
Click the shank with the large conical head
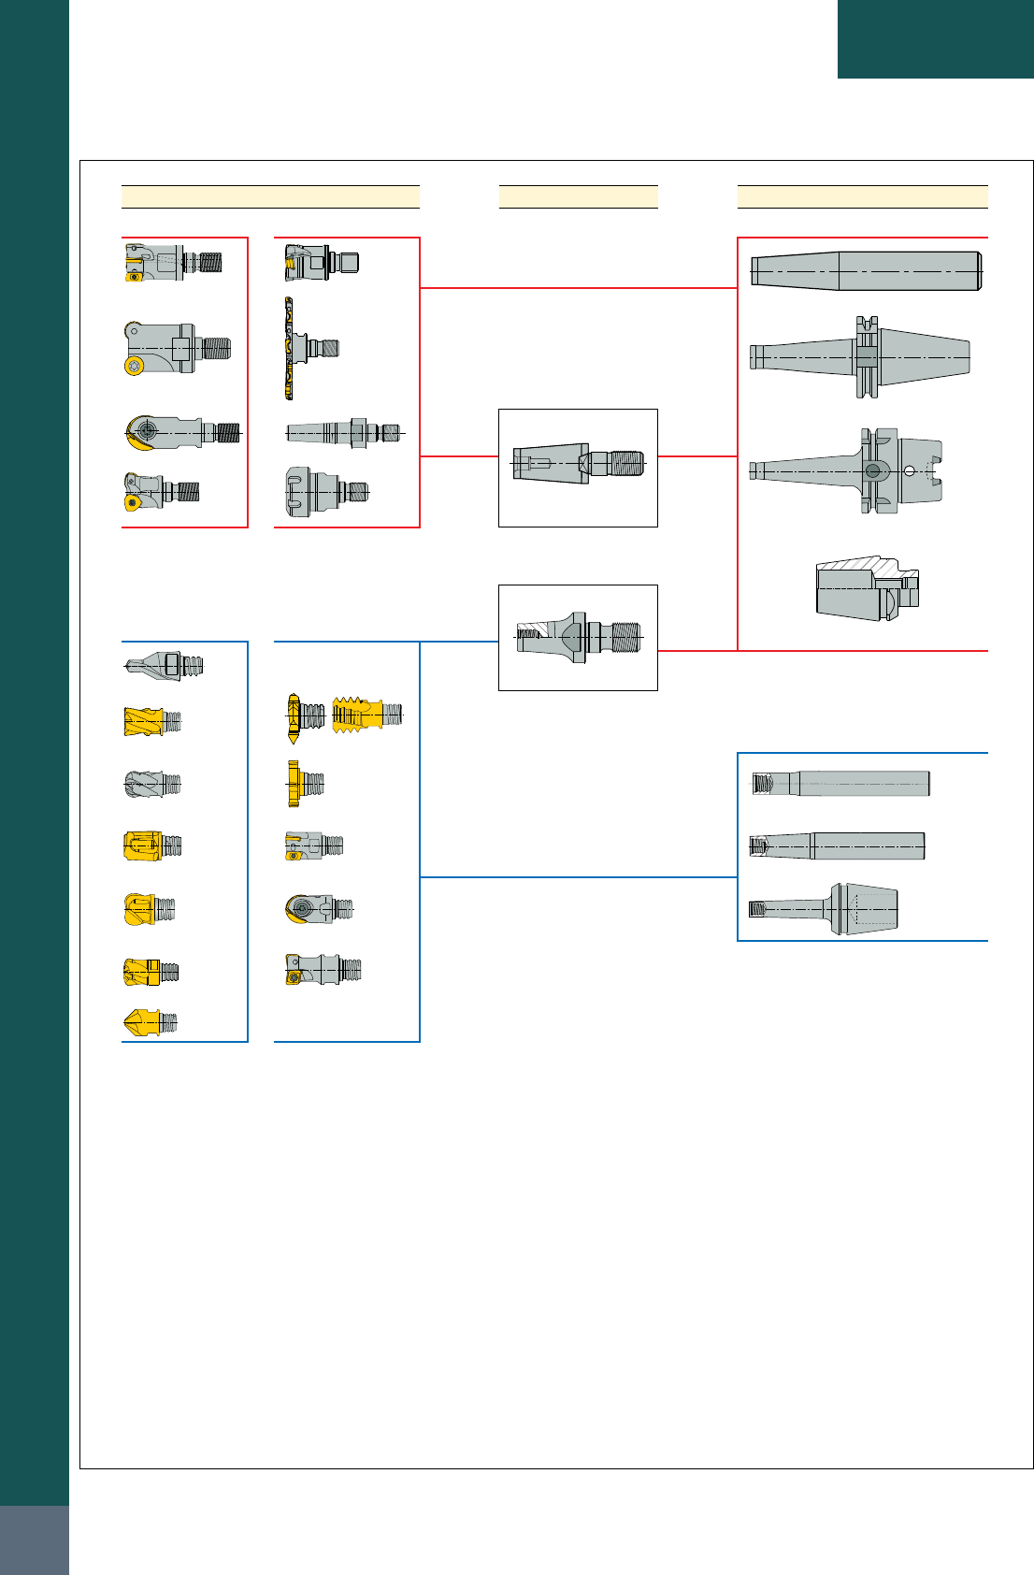pyautogui.click(x=824, y=908)
